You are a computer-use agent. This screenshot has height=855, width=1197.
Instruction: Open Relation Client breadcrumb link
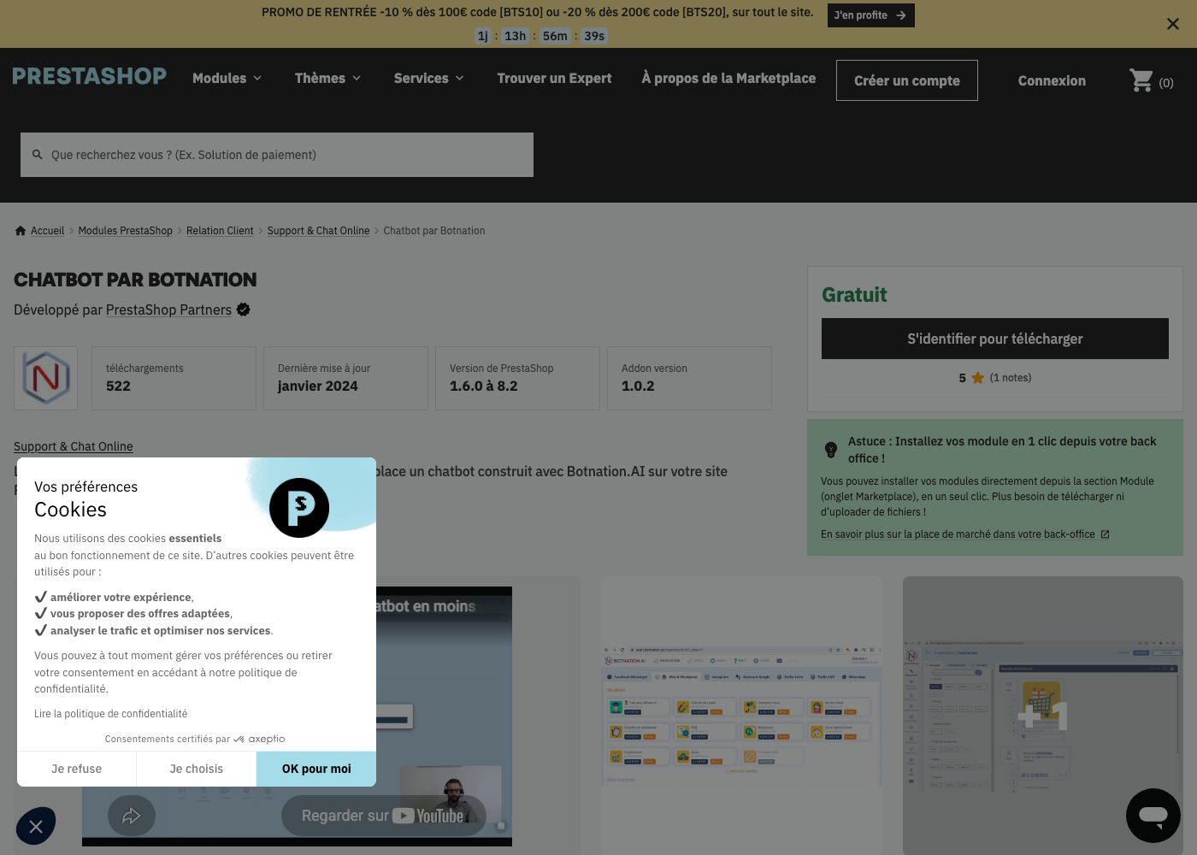(220, 231)
